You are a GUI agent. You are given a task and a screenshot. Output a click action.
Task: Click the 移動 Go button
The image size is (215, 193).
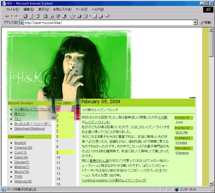pos(206,23)
